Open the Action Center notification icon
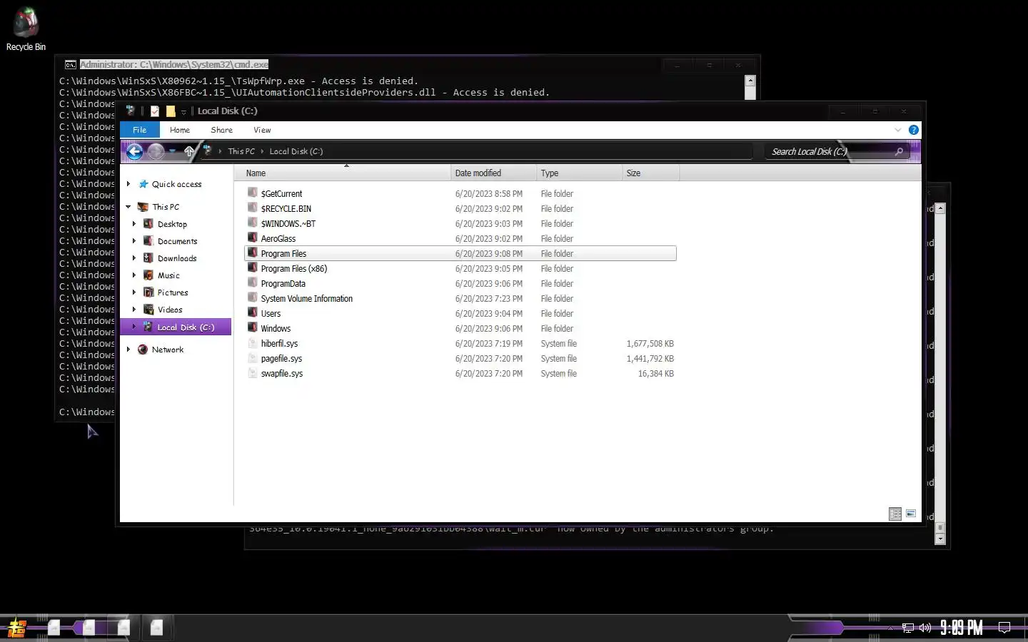Viewport: 1028px width, 642px height. [x=1004, y=628]
